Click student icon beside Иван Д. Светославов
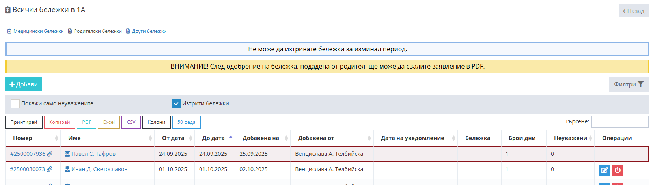 click(67, 169)
